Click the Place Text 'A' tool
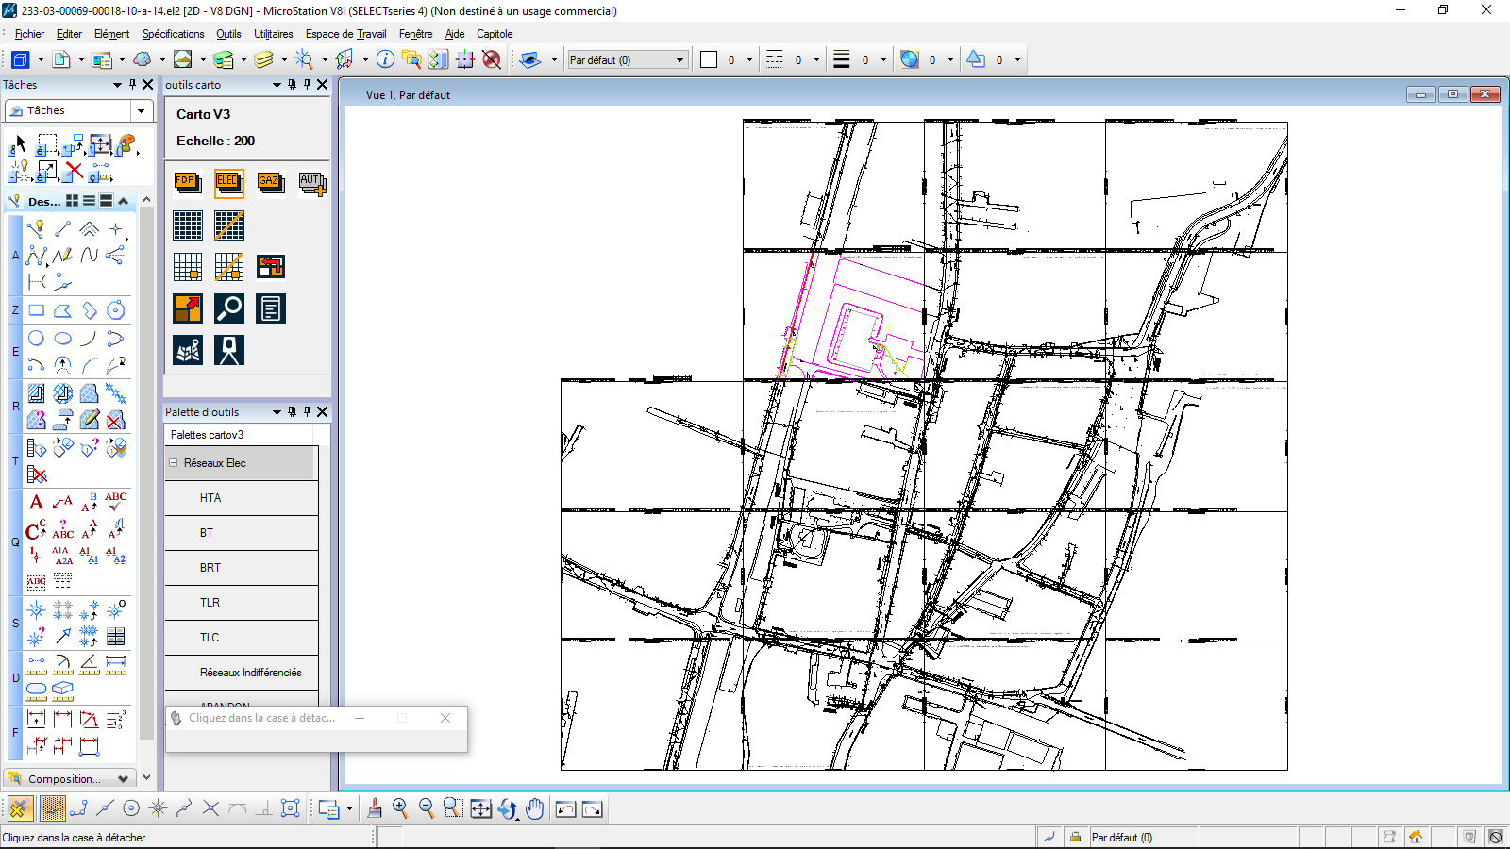Screen dimensions: 1510x849 coord(36,502)
